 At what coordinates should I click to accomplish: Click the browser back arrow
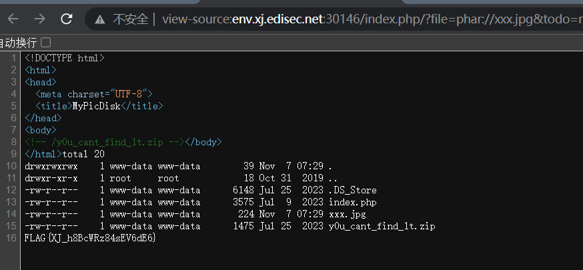[13, 19]
